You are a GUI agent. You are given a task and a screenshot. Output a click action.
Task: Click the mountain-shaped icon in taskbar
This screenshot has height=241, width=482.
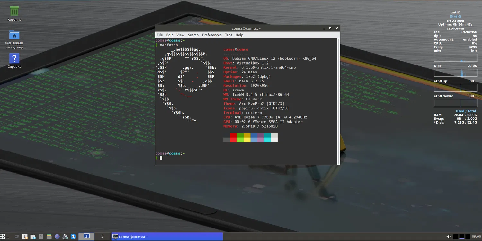(x=65, y=237)
